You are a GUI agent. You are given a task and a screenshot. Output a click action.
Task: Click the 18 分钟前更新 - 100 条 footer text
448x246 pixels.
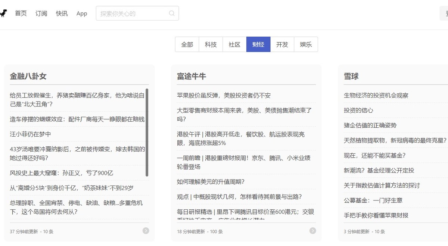point(200,231)
